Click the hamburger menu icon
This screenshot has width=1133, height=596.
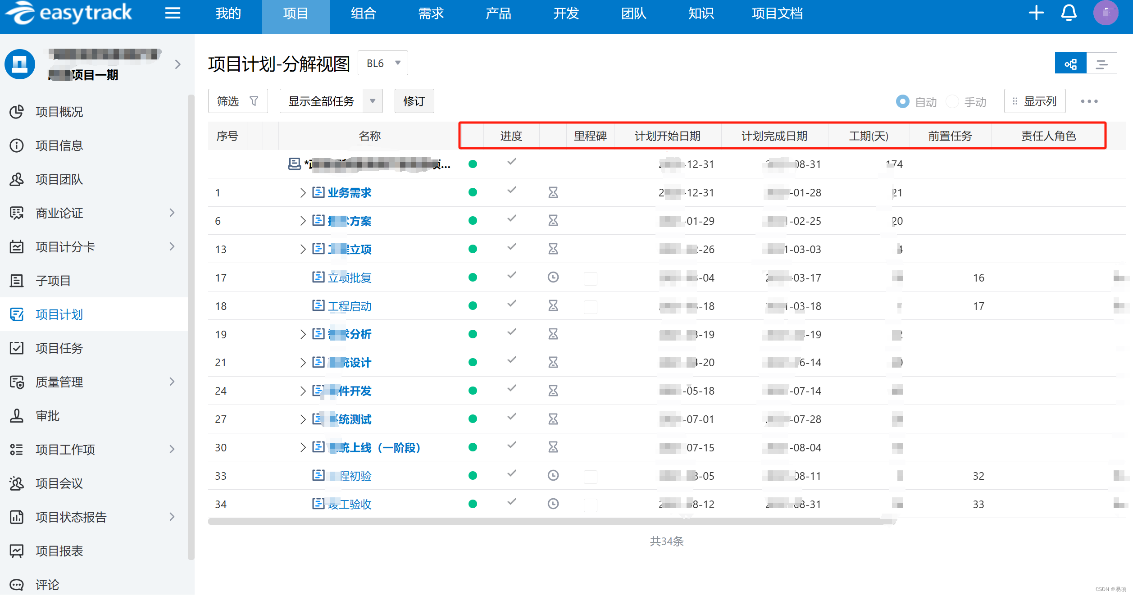click(x=173, y=13)
